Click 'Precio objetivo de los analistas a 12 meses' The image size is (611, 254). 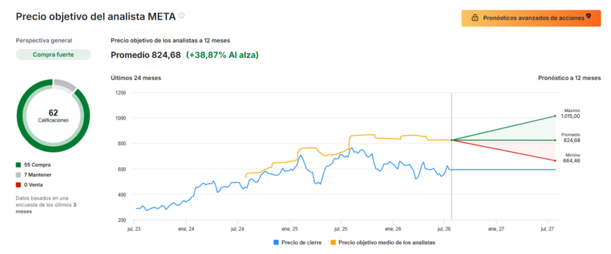click(170, 40)
